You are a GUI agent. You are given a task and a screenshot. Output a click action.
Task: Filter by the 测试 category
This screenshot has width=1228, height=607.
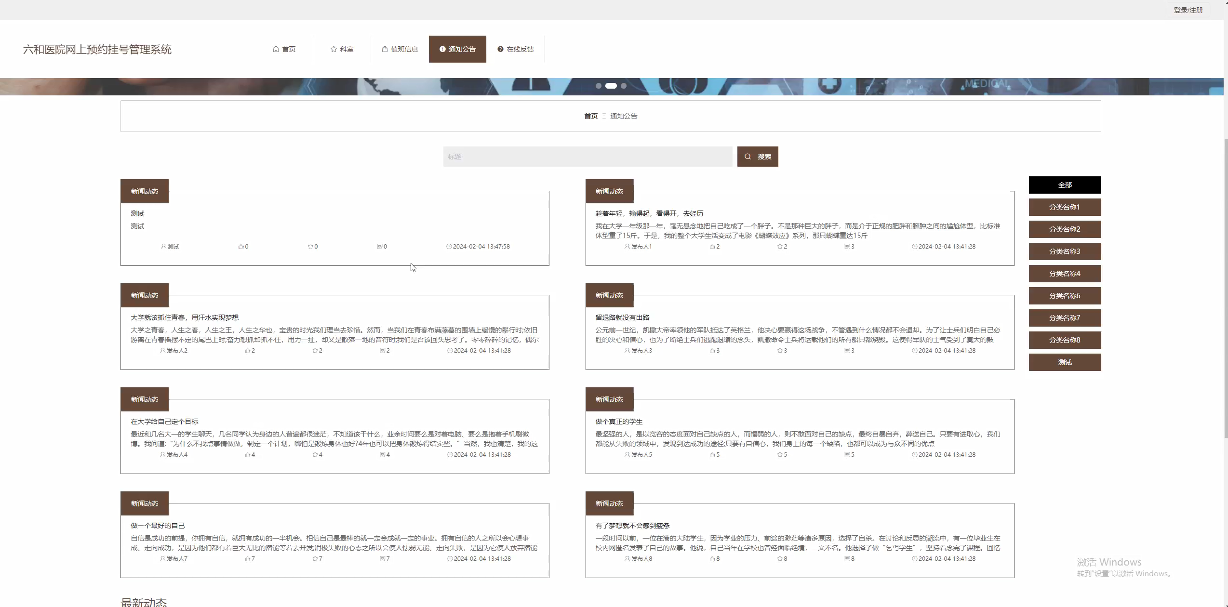point(1065,362)
